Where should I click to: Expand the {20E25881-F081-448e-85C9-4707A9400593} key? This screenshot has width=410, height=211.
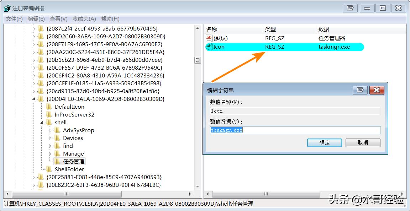tap(33, 177)
